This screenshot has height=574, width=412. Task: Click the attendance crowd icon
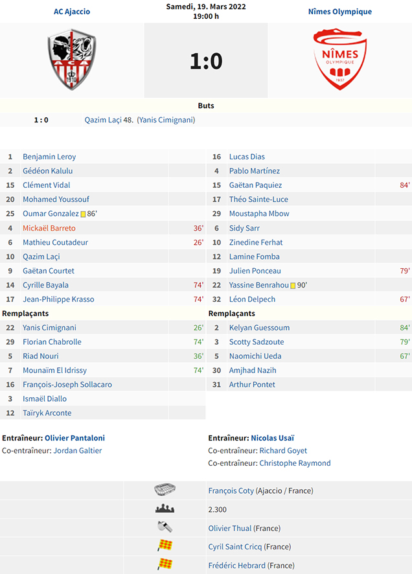(x=165, y=509)
